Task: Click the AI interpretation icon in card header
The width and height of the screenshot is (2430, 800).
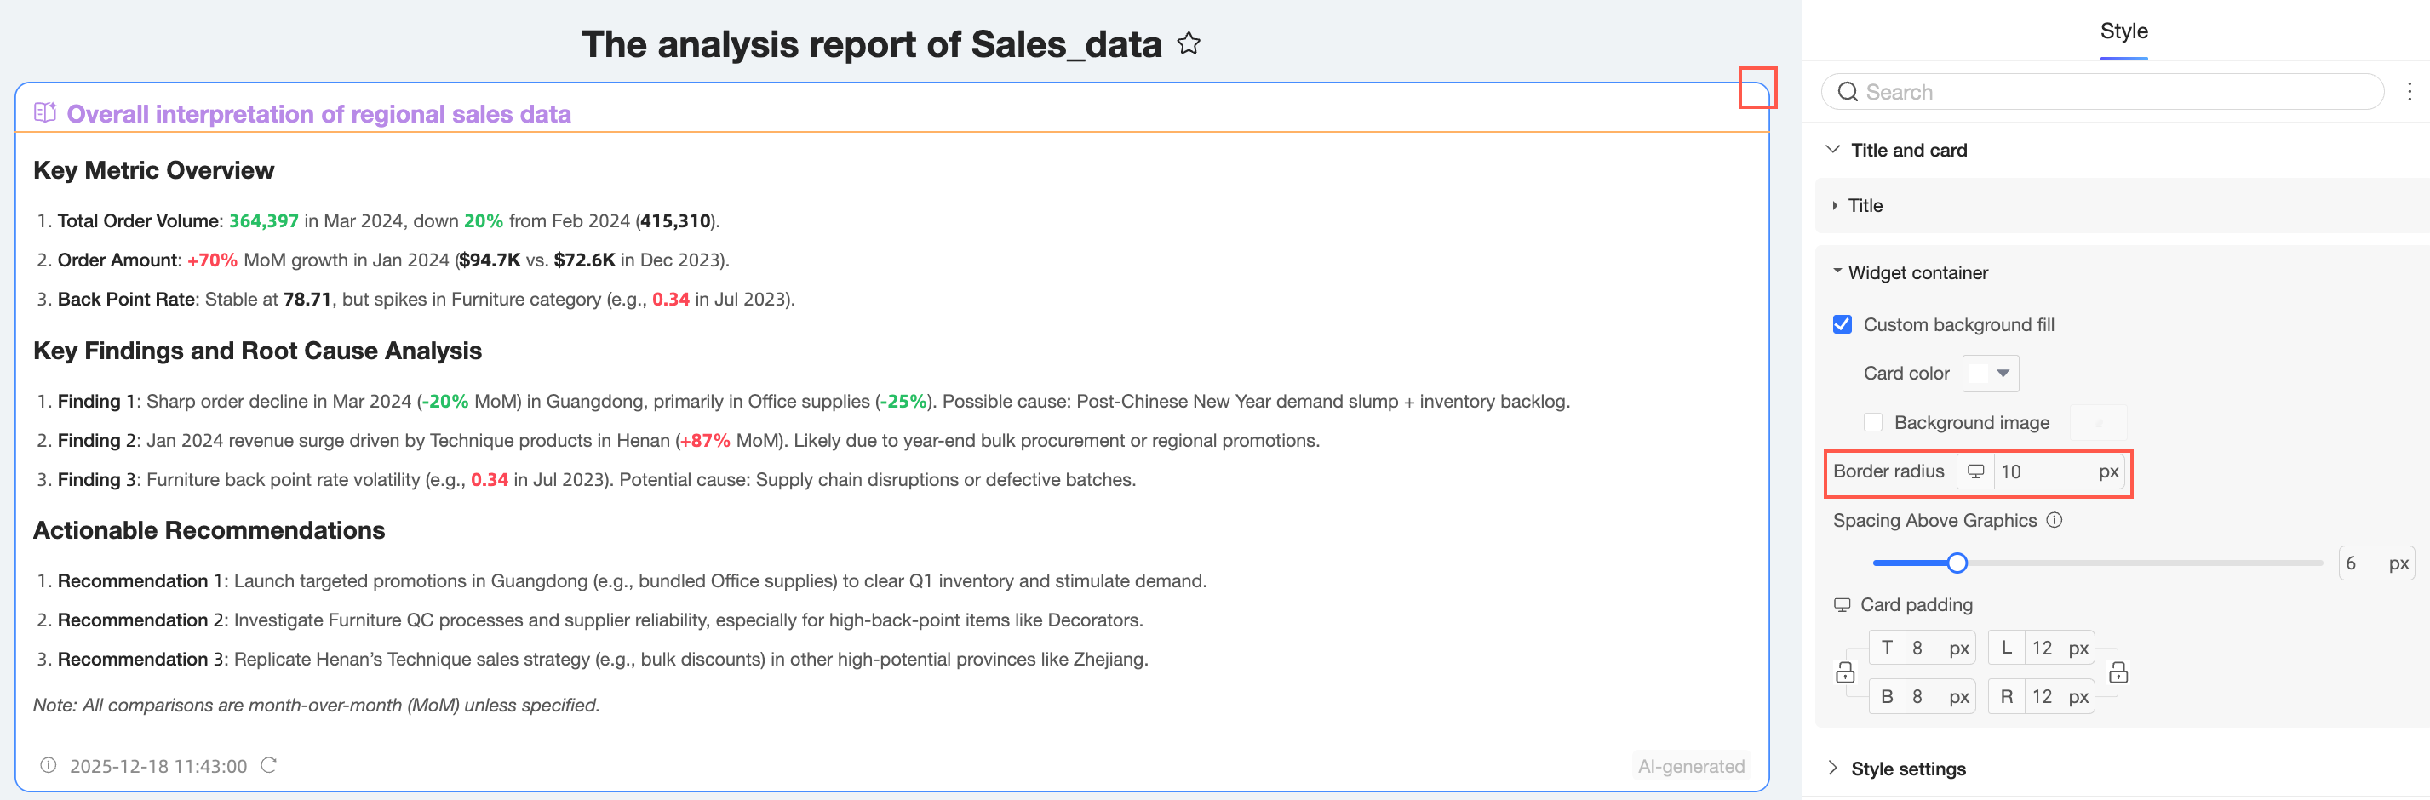Action: pos(45,113)
